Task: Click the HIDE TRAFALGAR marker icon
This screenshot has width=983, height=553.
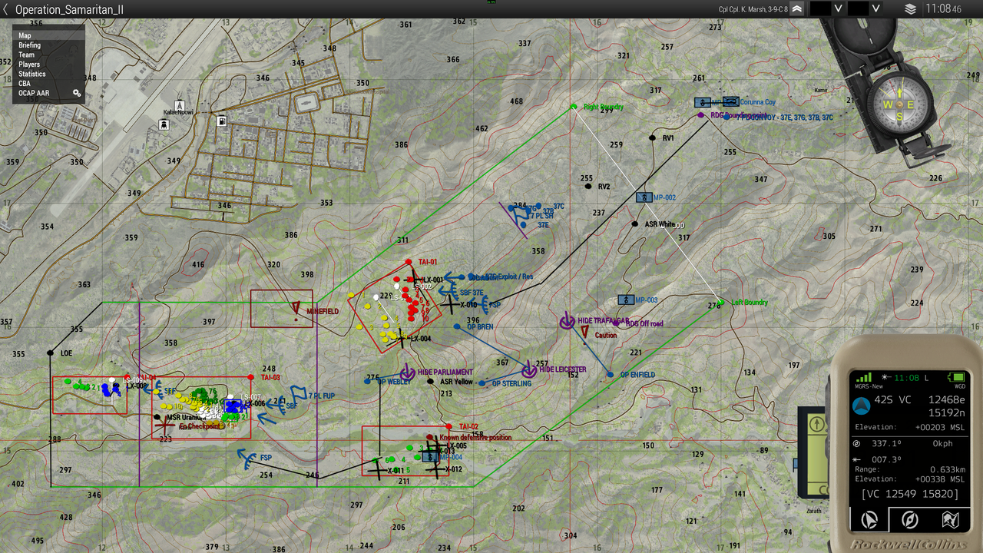Action: pos(567,321)
